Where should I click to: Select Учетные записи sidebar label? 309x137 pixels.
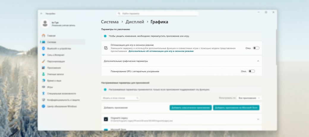55,74
